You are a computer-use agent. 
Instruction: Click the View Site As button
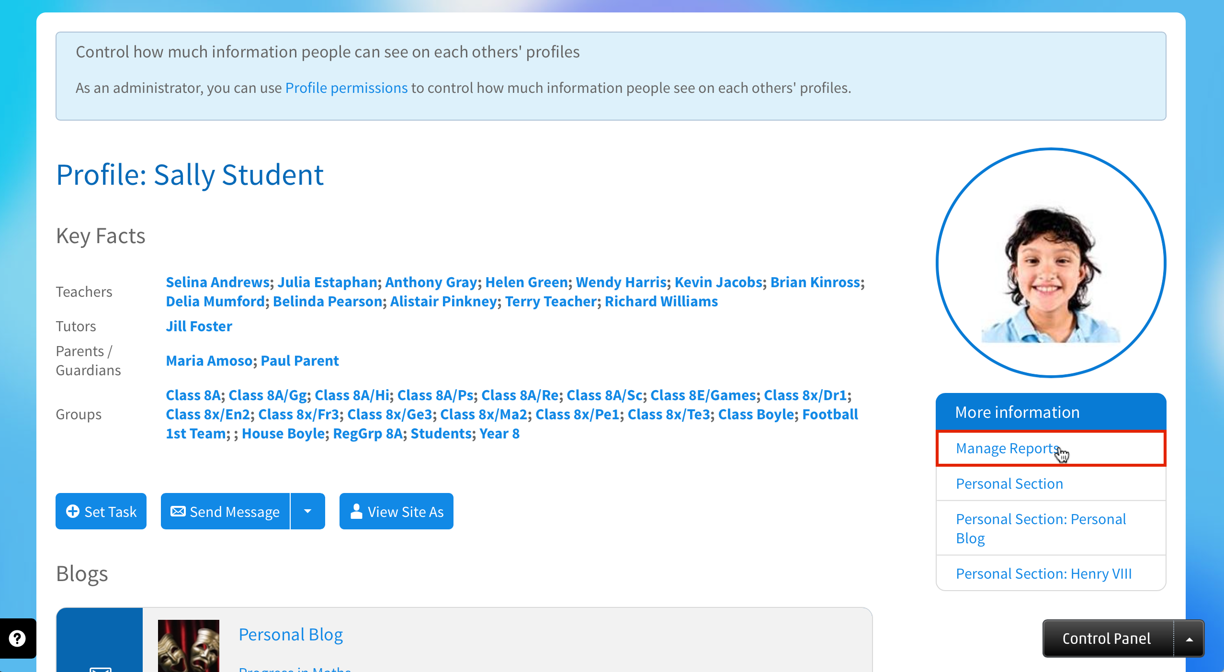pyautogui.click(x=397, y=511)
